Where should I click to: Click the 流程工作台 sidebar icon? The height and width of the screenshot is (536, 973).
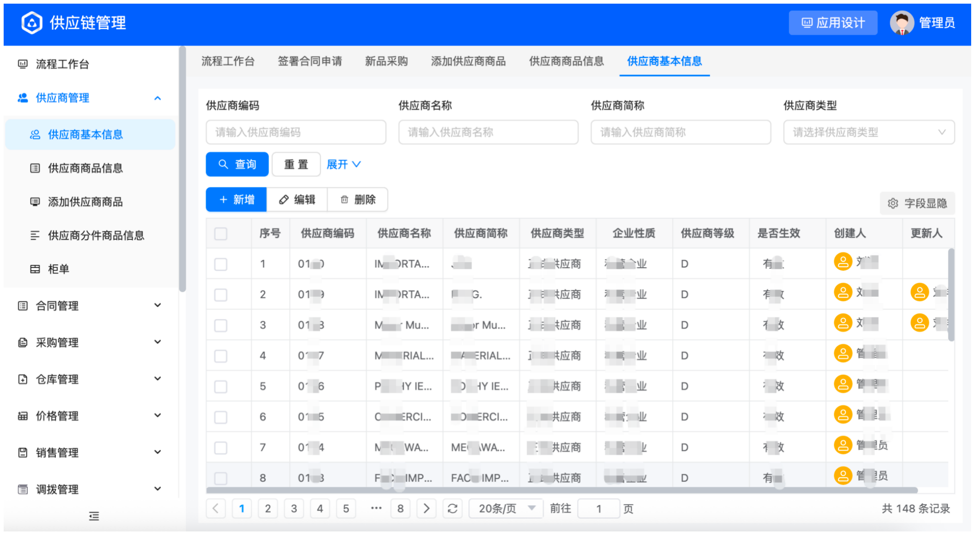23,64
